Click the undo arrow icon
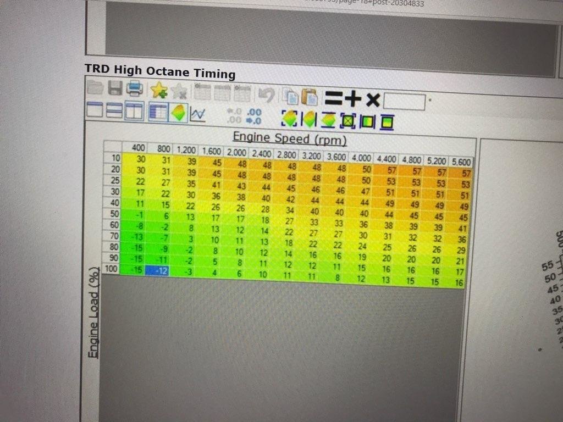This screenshot has width=563, height=422. click(267, 95)
